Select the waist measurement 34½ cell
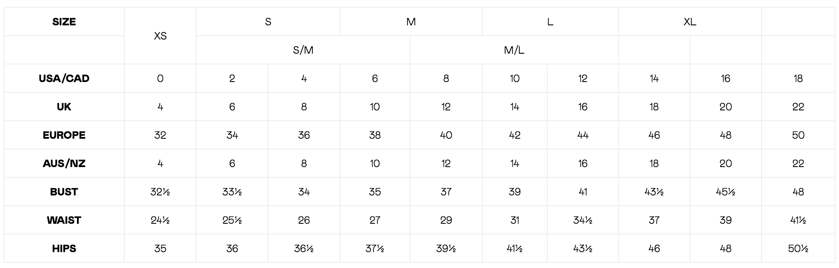Image resolution: width=839 pixels, height=268 pixels. [583, 220]
